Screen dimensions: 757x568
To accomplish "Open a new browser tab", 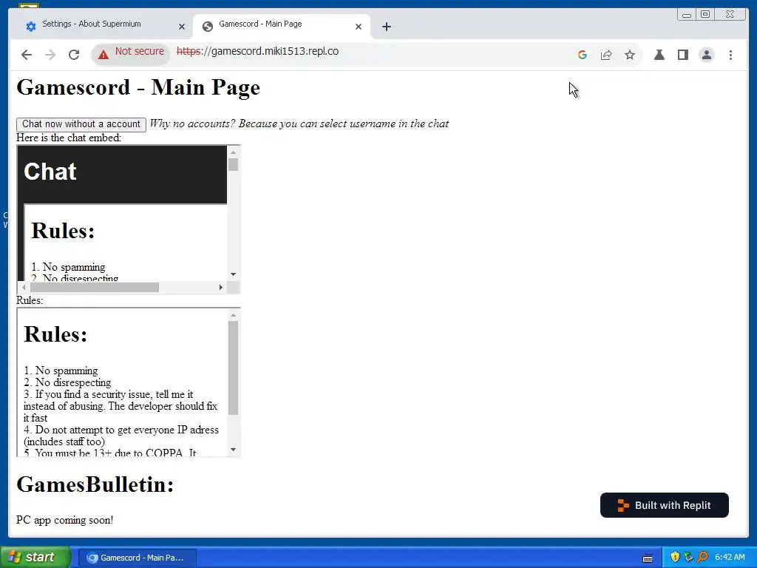I will click(x=386, y=27).
